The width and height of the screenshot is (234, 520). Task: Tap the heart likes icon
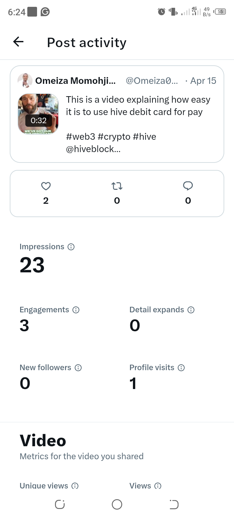(46, 186)
